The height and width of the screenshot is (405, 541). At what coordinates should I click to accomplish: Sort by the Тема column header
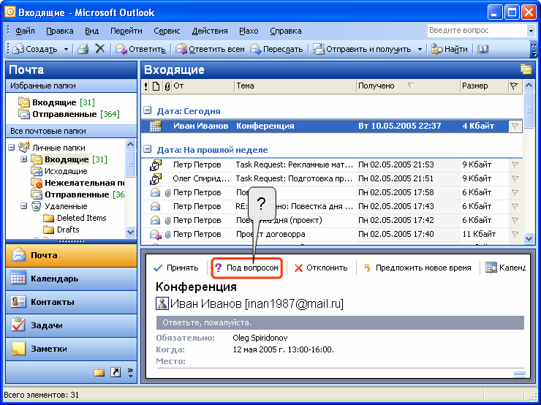(x=295, y=86)
